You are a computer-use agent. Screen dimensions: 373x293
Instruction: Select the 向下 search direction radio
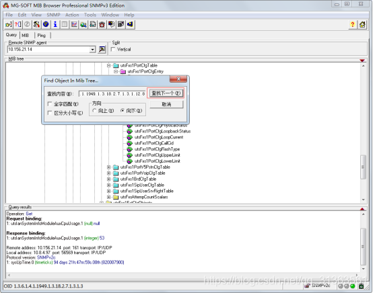123,111
